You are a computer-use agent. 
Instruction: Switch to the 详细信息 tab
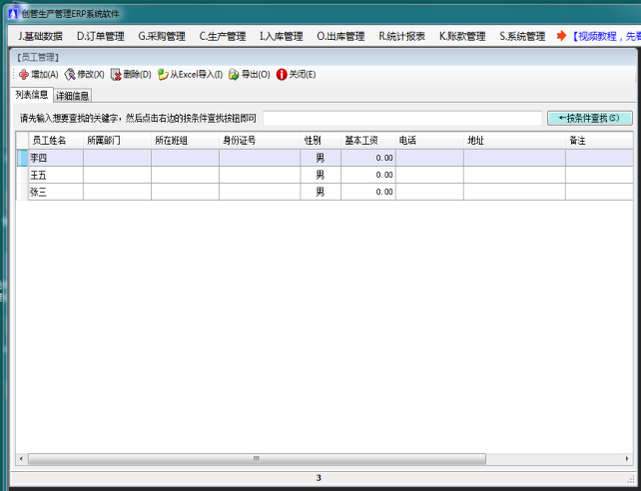coord(73,96)
